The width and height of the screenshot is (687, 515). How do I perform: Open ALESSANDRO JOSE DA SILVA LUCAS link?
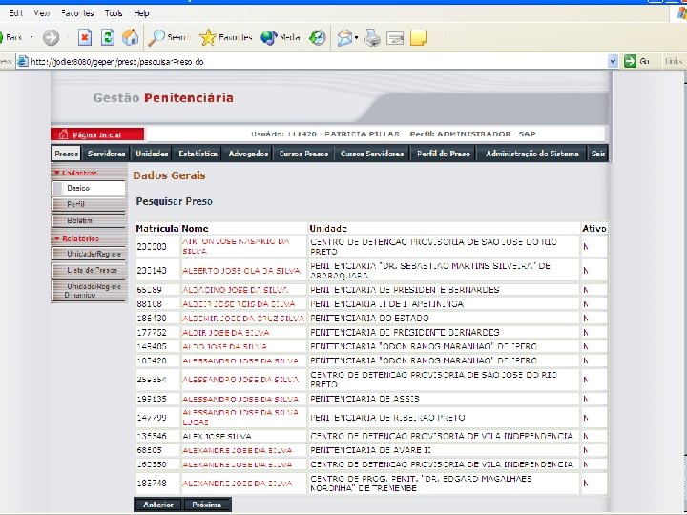(x=240, y=418)
